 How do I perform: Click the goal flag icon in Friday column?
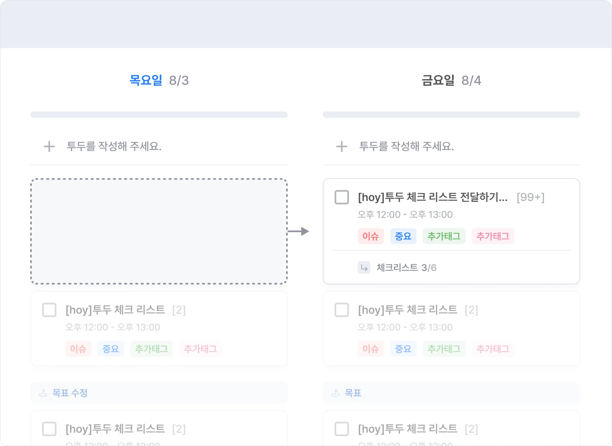tap(335, 393)
